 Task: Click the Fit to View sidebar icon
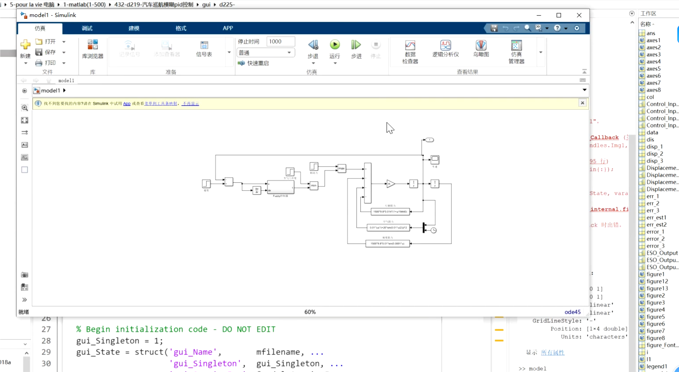click(24, 120)
